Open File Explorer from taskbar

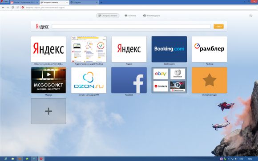(x=12, y=159)
